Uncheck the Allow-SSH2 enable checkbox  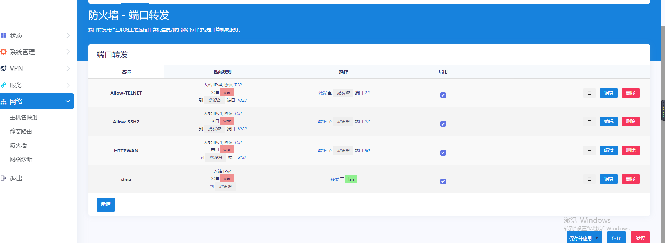443,124
